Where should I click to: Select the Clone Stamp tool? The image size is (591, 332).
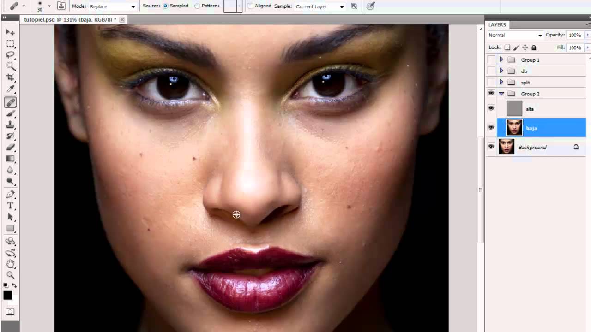point(10,125)
